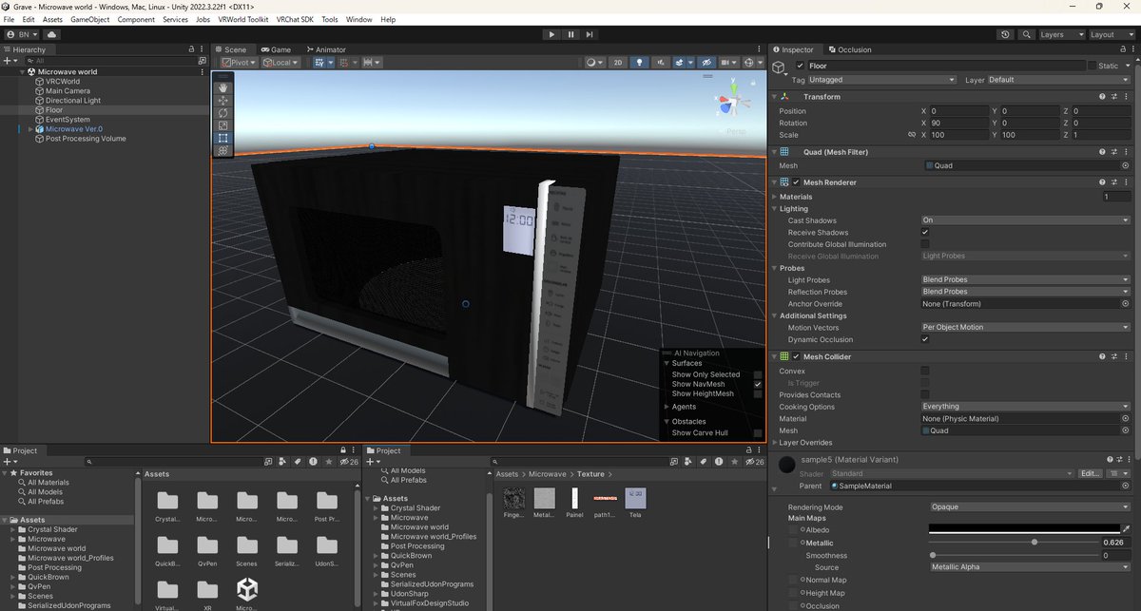The height and width of the screenshot is (611, 1141).
Task: Click the Position X input field
Action: (958, 111)
